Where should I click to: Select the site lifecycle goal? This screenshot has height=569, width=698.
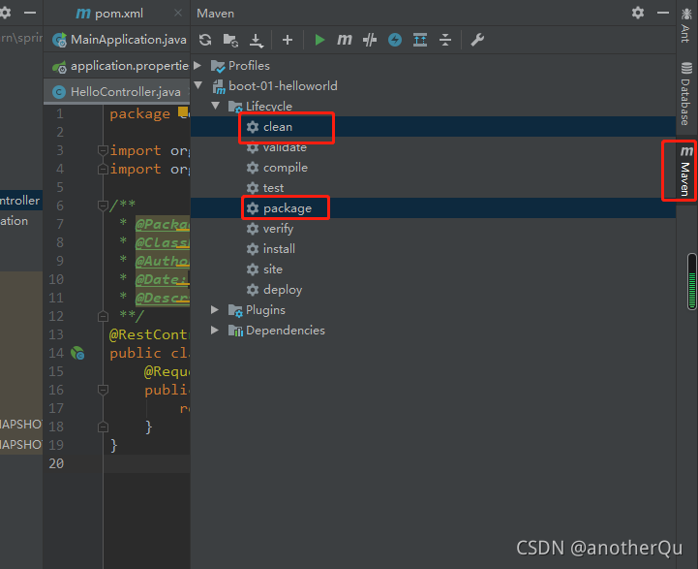(433, 269)
